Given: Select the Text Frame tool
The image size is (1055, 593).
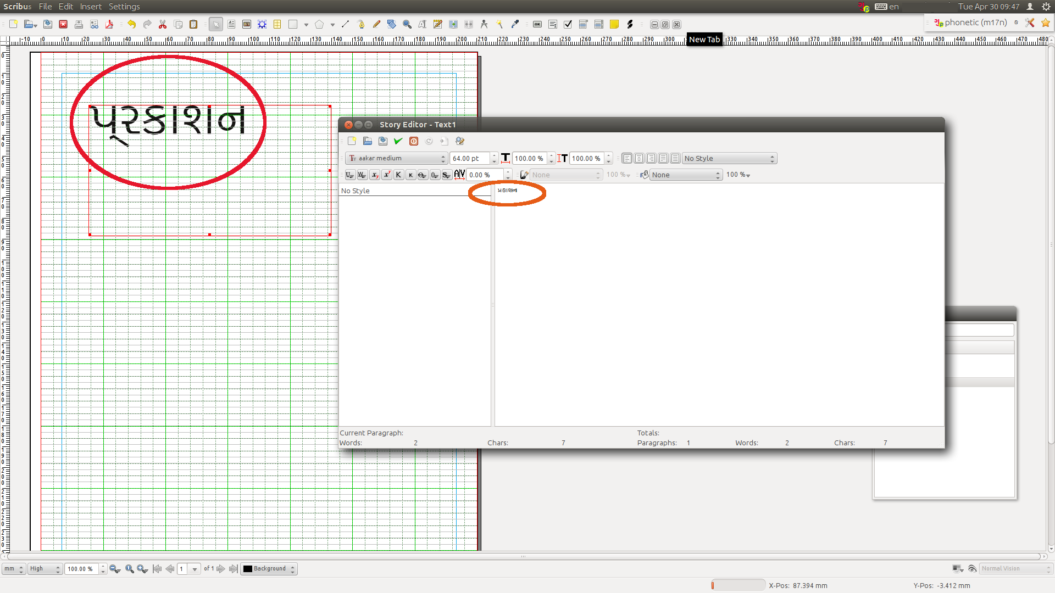Looking at the screenshot, I should coord(231,24).
